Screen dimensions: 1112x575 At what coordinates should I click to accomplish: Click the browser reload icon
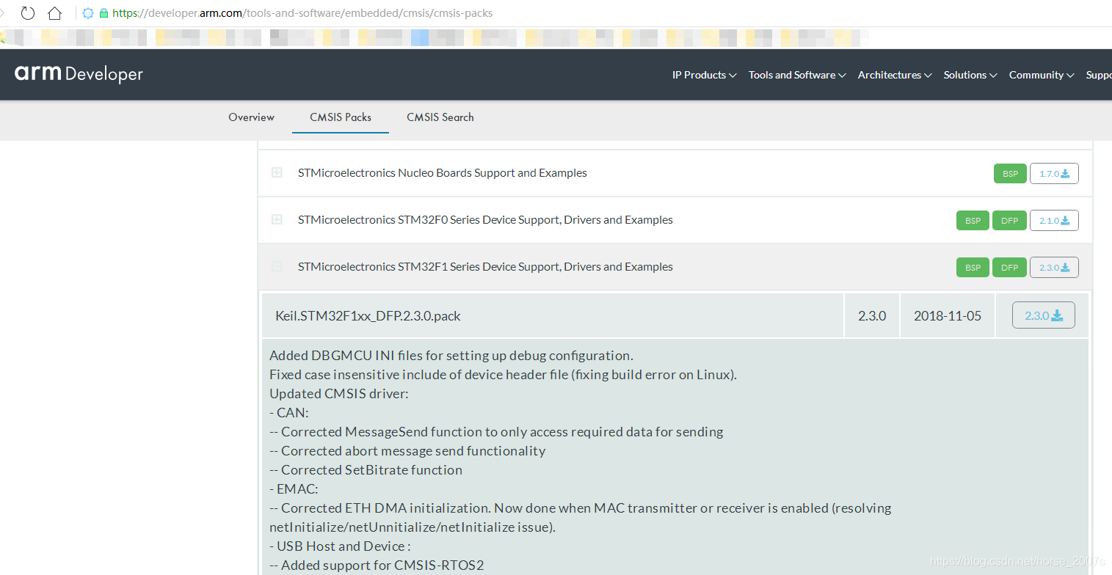28,13
